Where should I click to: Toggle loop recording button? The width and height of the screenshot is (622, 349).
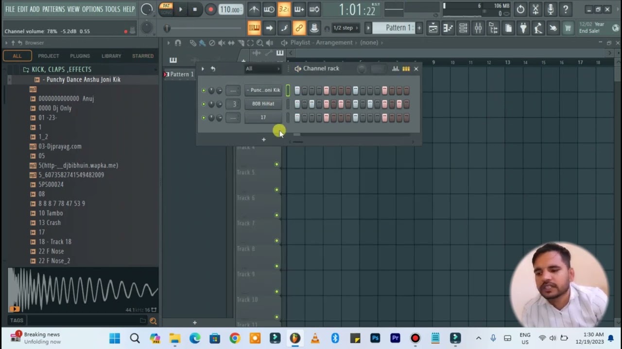pos(314,9)
